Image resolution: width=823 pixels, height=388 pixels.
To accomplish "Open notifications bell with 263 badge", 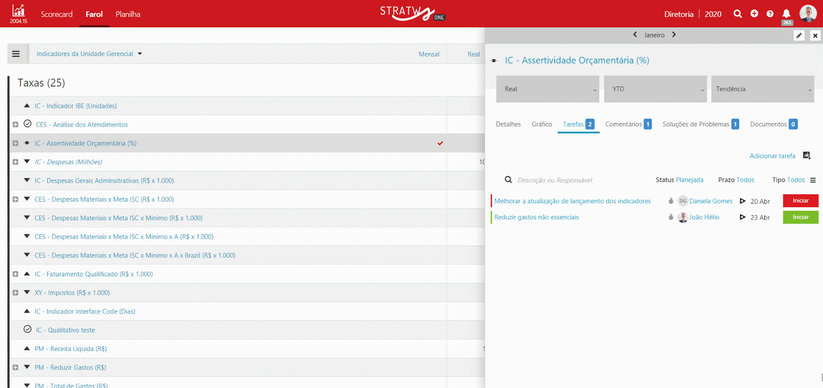I will [786, 14].
